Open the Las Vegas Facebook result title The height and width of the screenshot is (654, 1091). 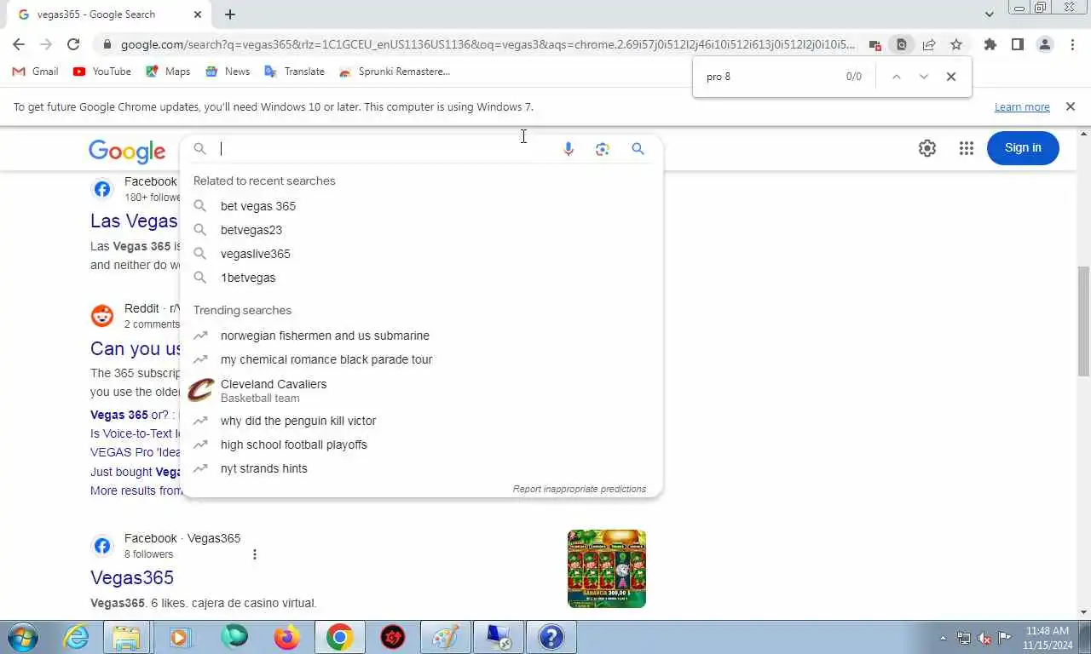tap(134, 221)
